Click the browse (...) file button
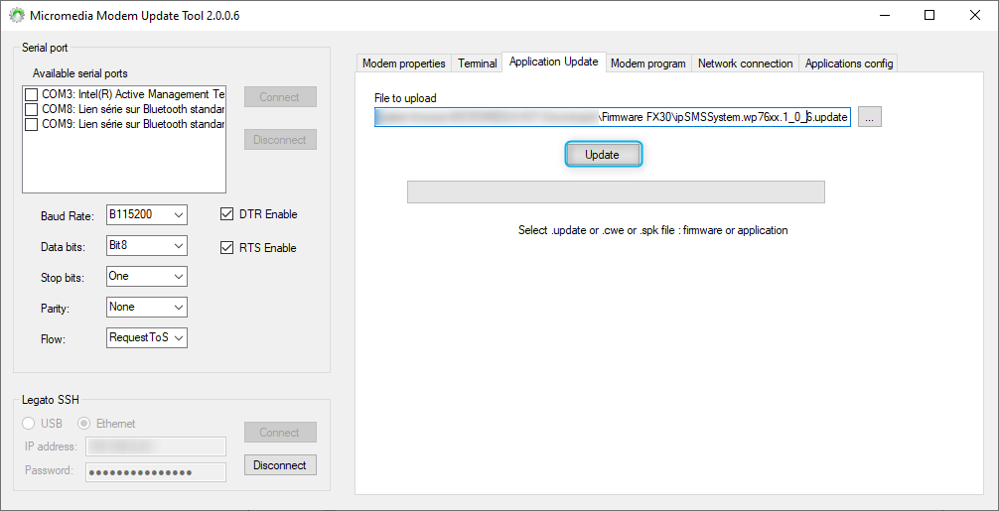999x511 pixels. [869, 117]
